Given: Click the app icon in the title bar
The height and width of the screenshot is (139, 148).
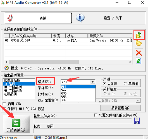Looking at the screenshot, I should pyautogui.click(x=3, y=3).
